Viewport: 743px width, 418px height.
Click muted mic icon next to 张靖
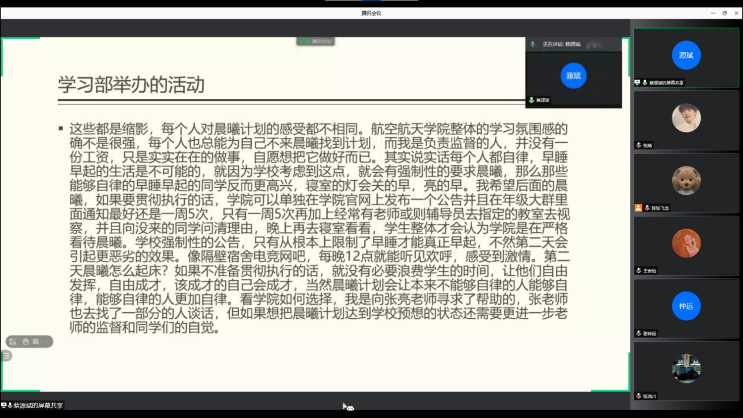pos(639,145)
